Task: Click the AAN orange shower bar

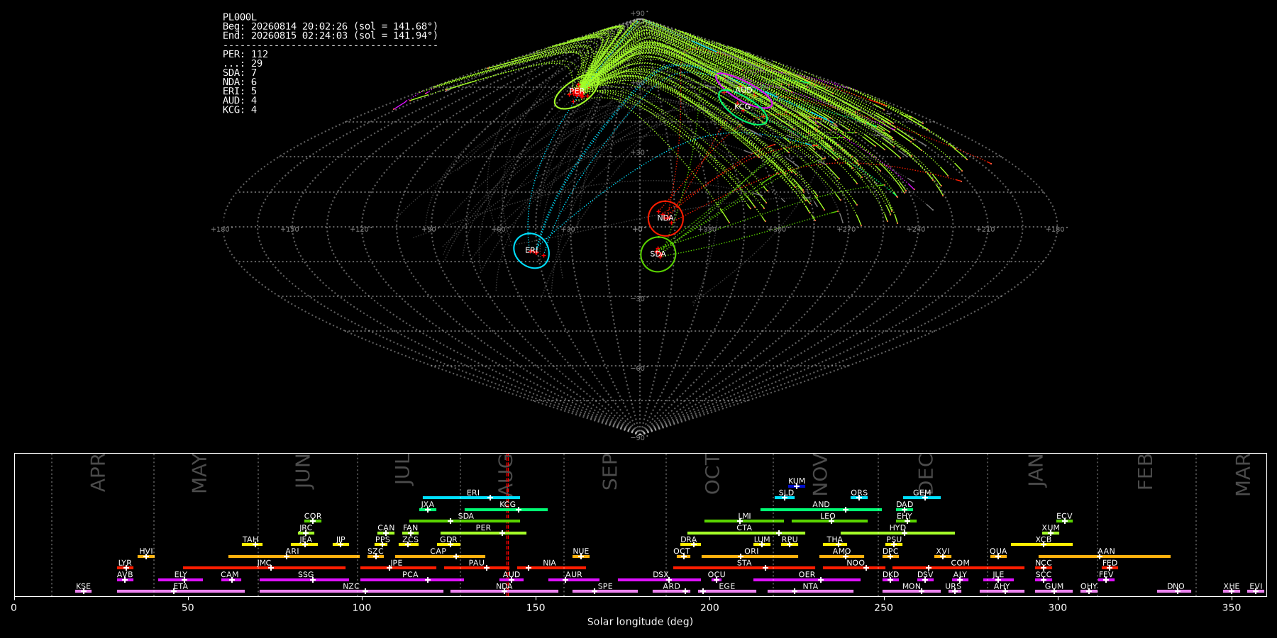Action: coord(1104,556)
